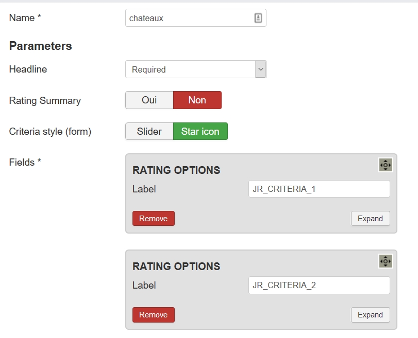
Task: Choose Slider criteria style
Action: coord(149,131)
